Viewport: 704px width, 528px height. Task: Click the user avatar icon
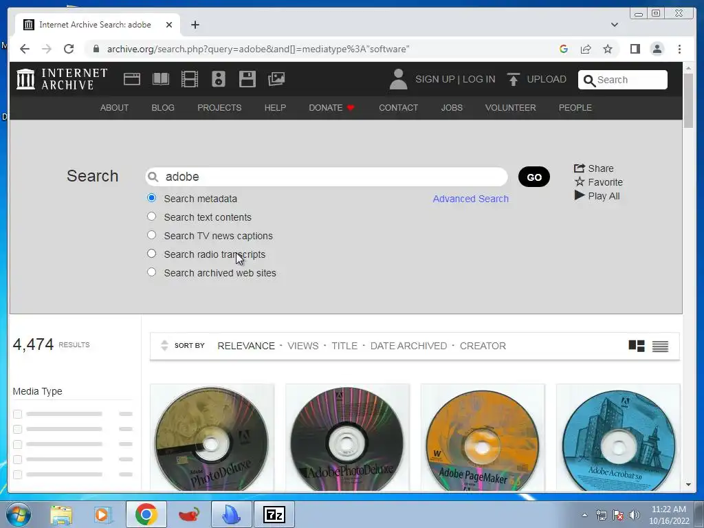398,80
